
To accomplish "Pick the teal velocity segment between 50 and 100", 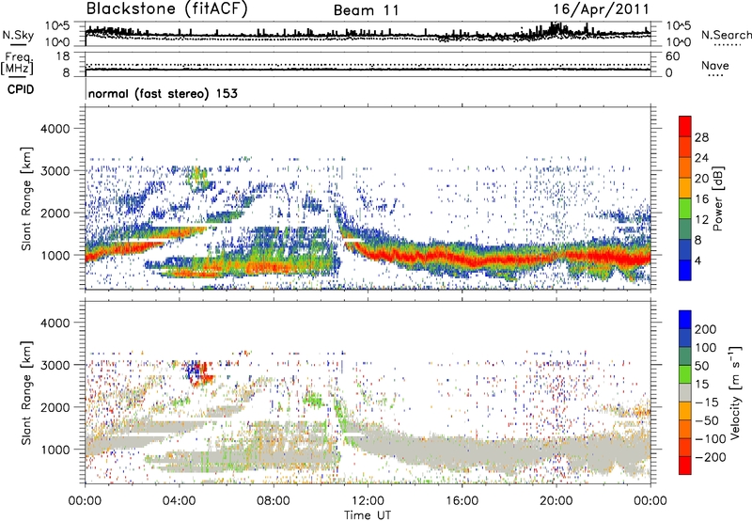I will [x=685, y=356].
